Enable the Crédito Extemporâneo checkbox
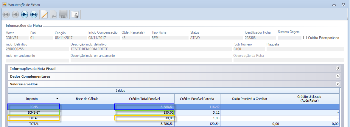The height and width of the screenshot is (127, 350). click(305, 38)
